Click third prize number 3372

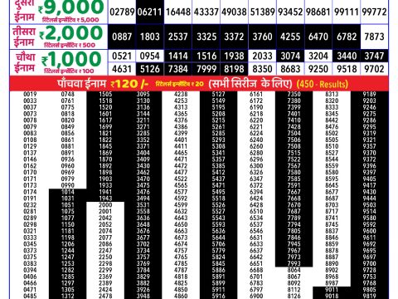(234, 37)
